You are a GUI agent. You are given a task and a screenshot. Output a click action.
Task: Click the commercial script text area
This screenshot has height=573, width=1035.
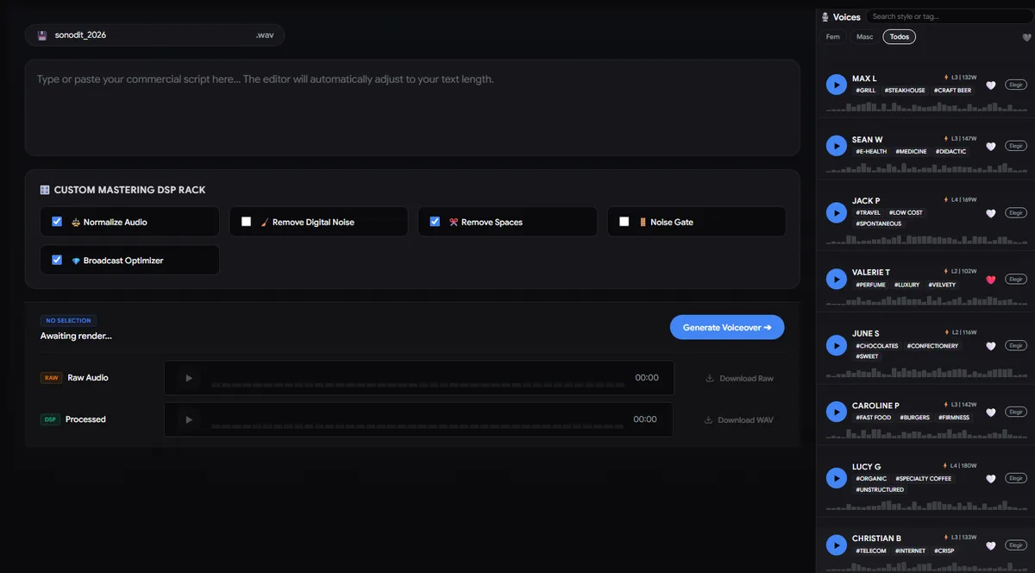point(412,107)
